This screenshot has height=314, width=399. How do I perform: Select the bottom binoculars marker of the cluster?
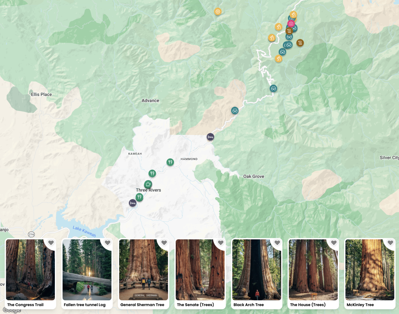pos(282,51)
